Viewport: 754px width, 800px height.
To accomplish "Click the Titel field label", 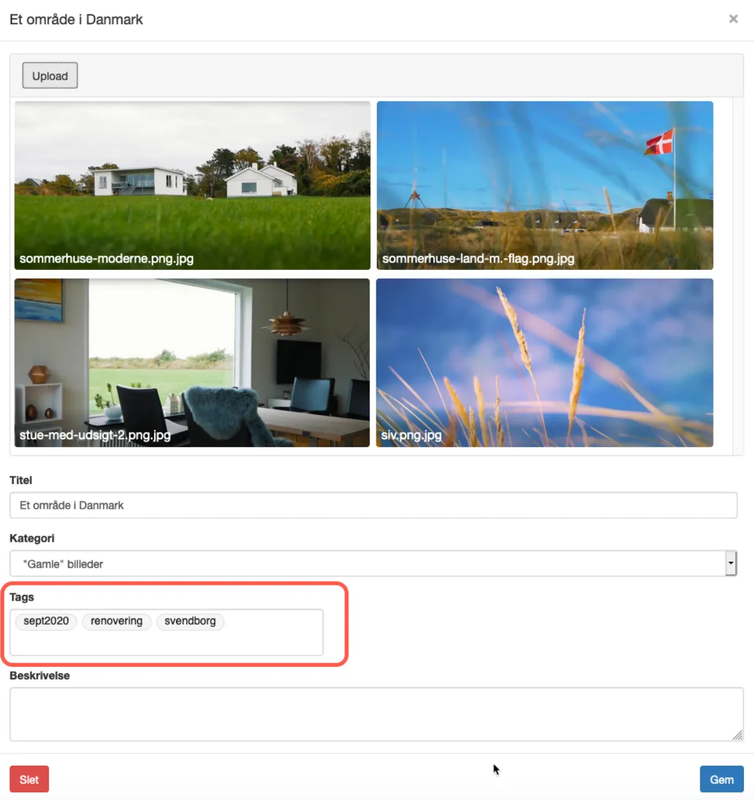I will (x=21, y=480).
